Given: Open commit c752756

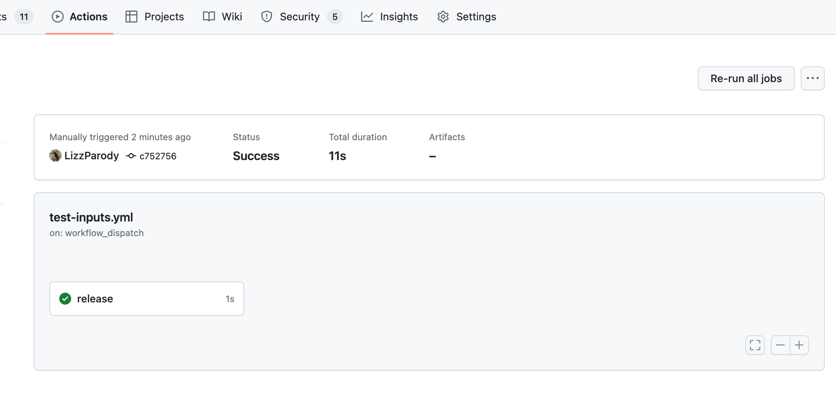Looking at the screenshot, I should [x=158, y=156].
